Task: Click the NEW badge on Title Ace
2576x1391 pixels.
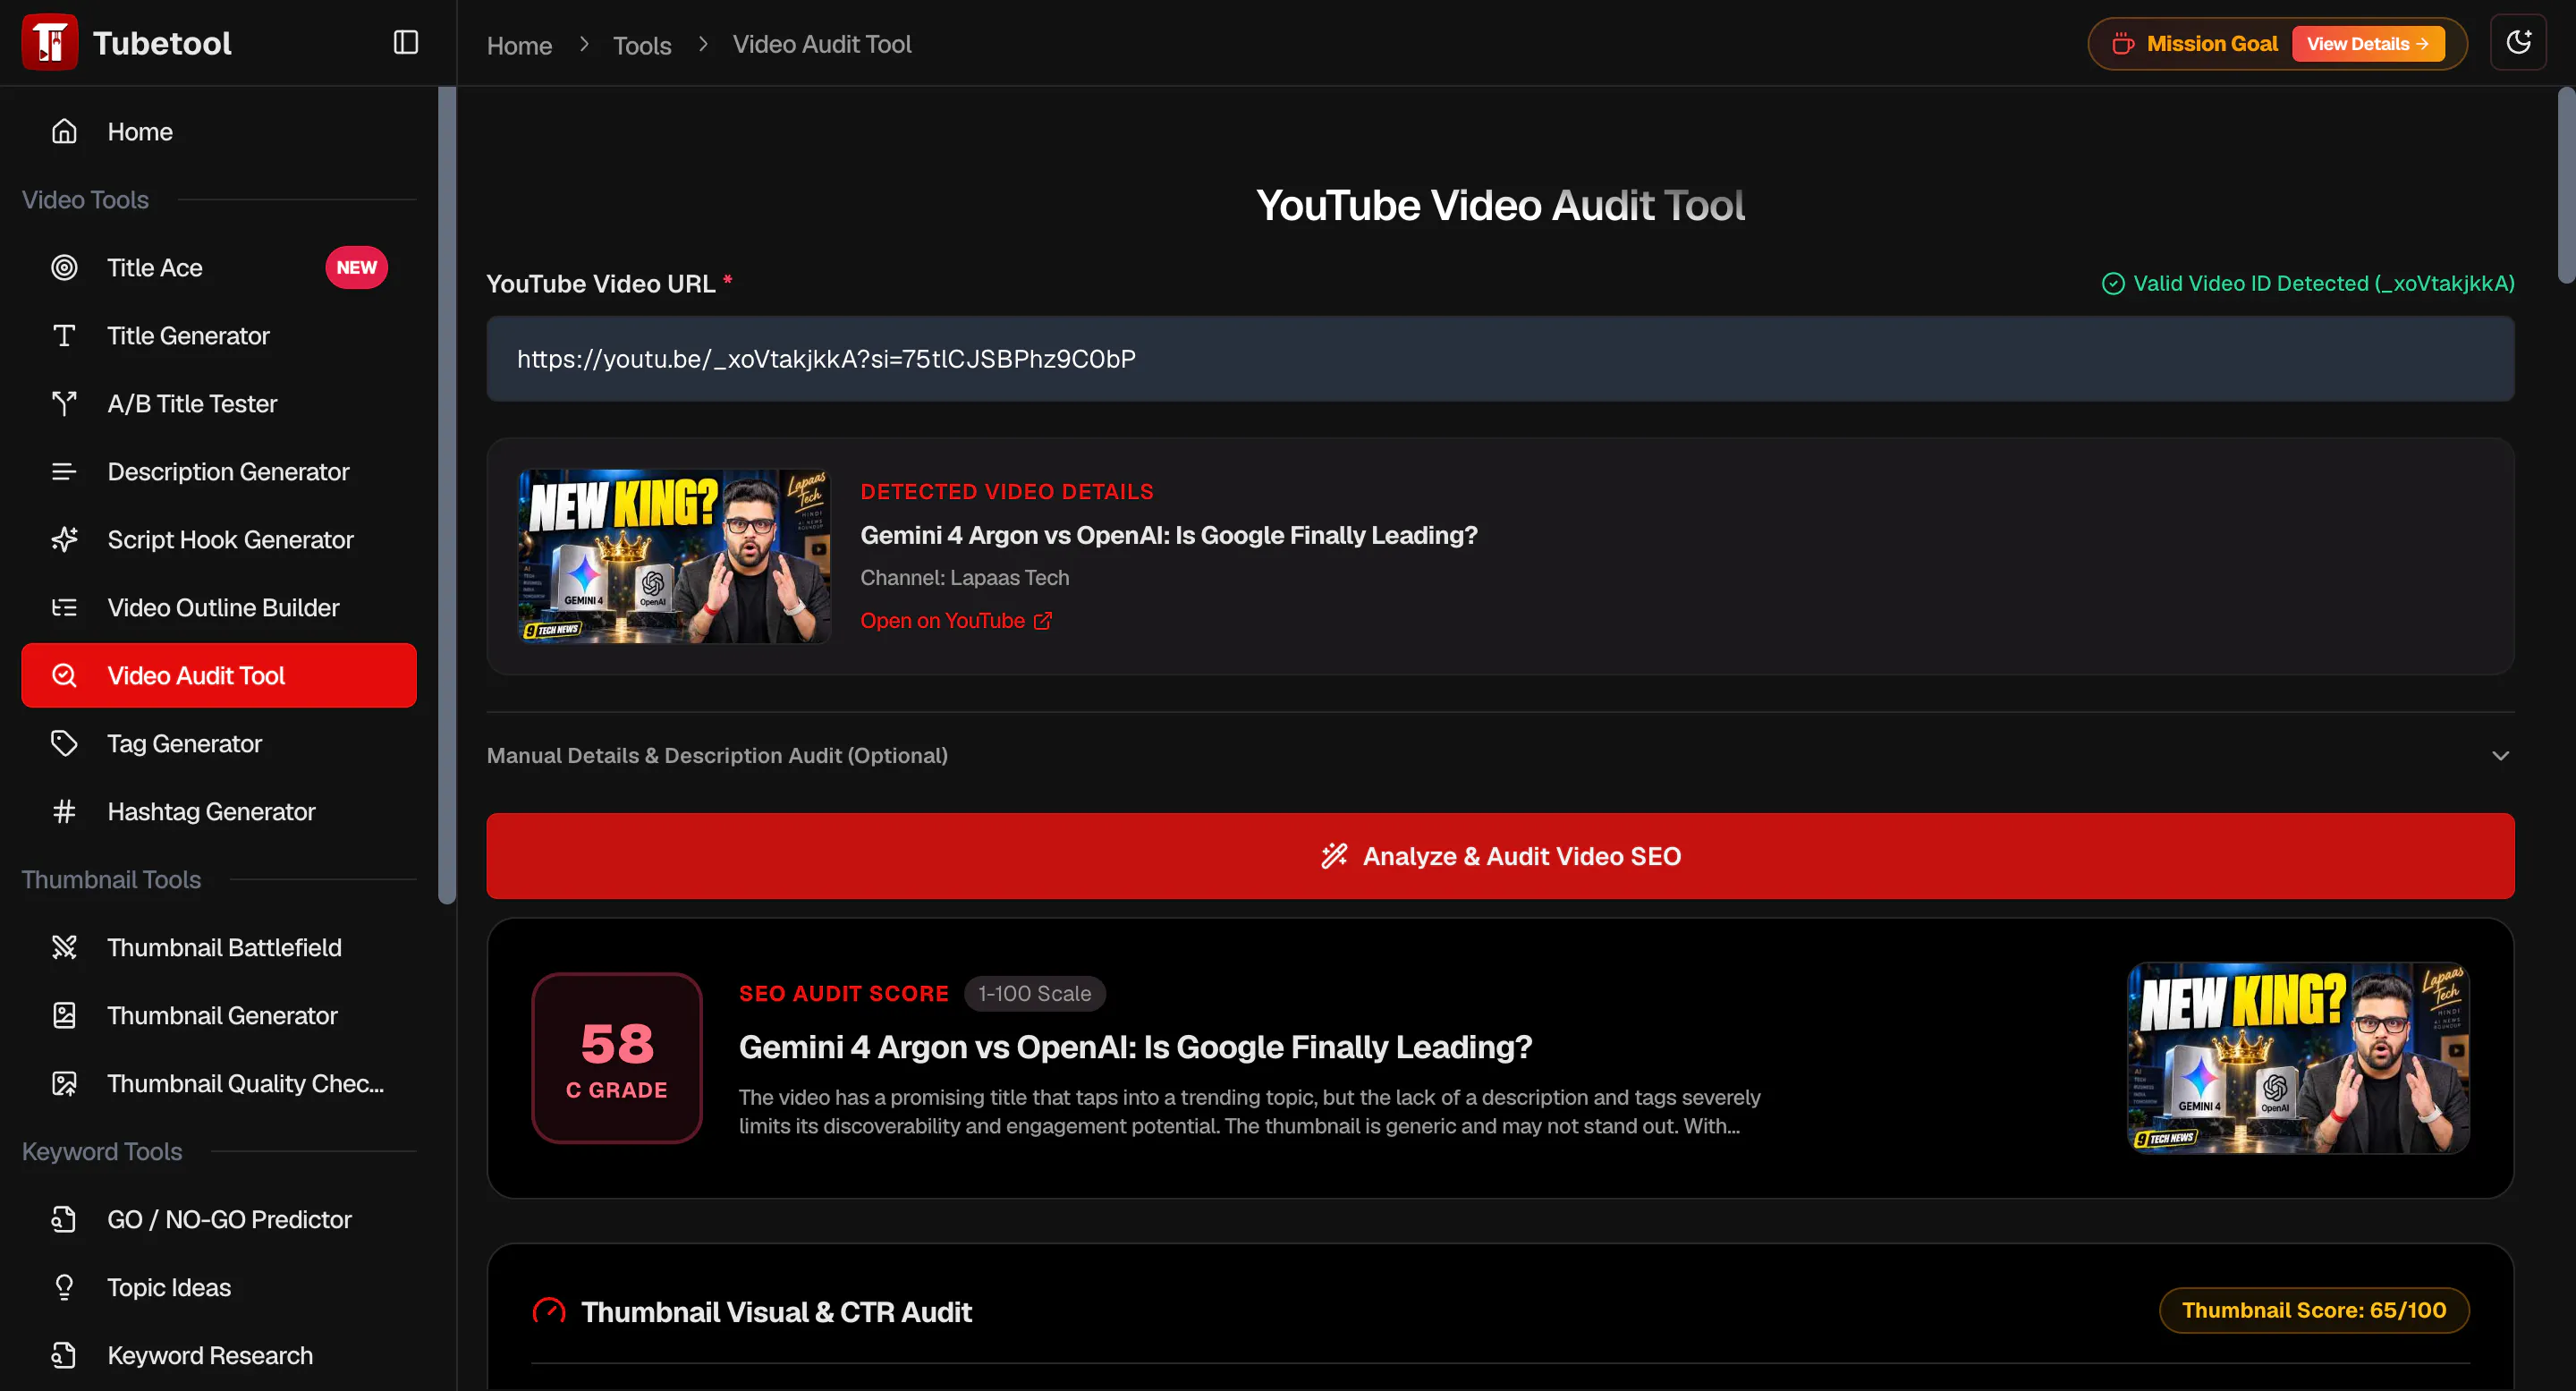Action: click(x=356, y=268)
